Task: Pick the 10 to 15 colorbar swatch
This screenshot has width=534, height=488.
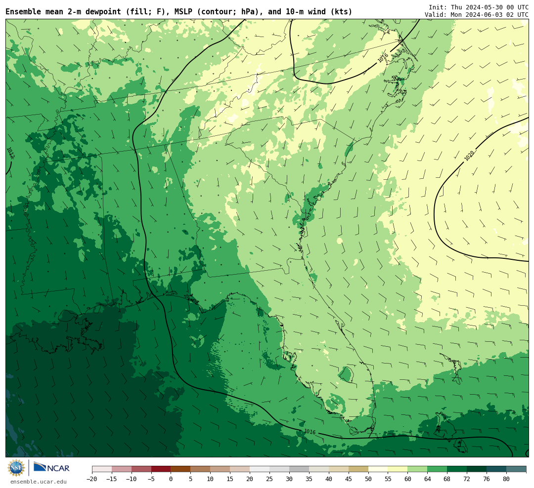Action: (x=221, y=469)
